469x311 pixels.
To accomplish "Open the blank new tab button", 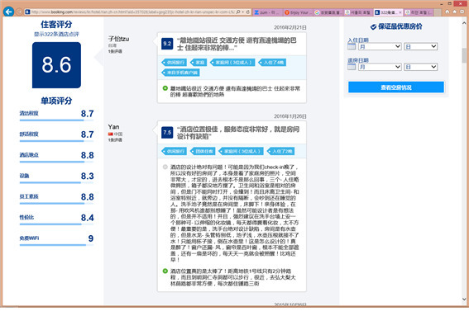I will point(438,12).
